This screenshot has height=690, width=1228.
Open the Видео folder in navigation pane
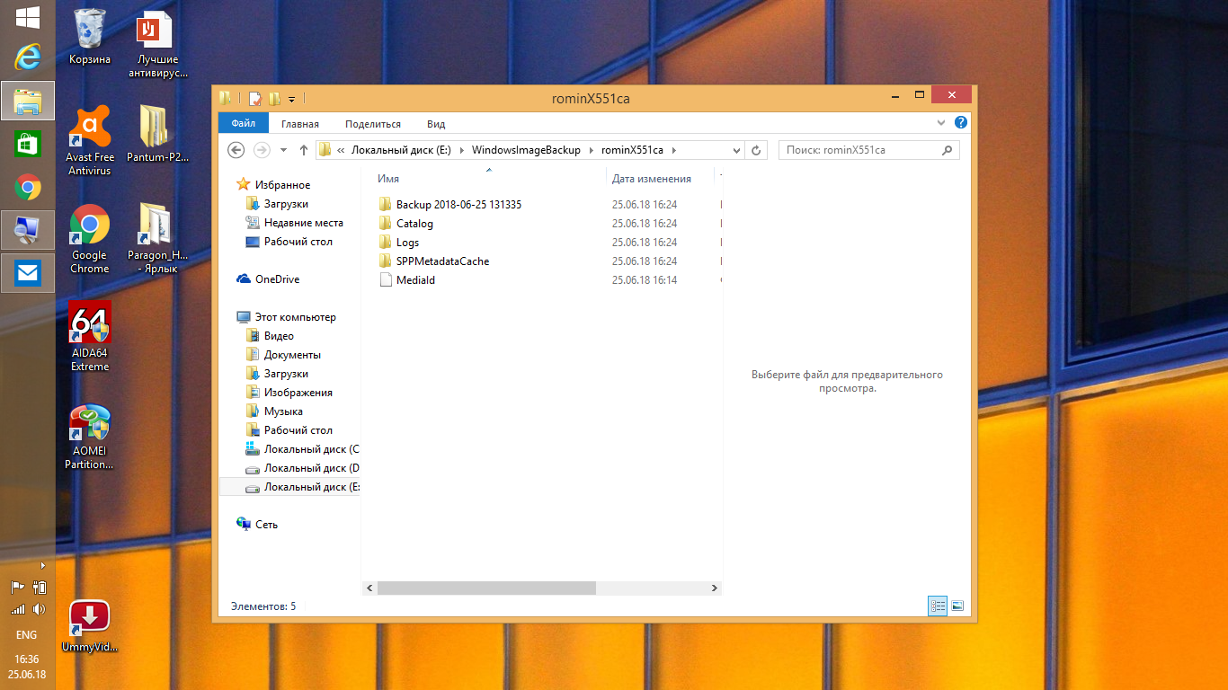[x=279, y=336]
